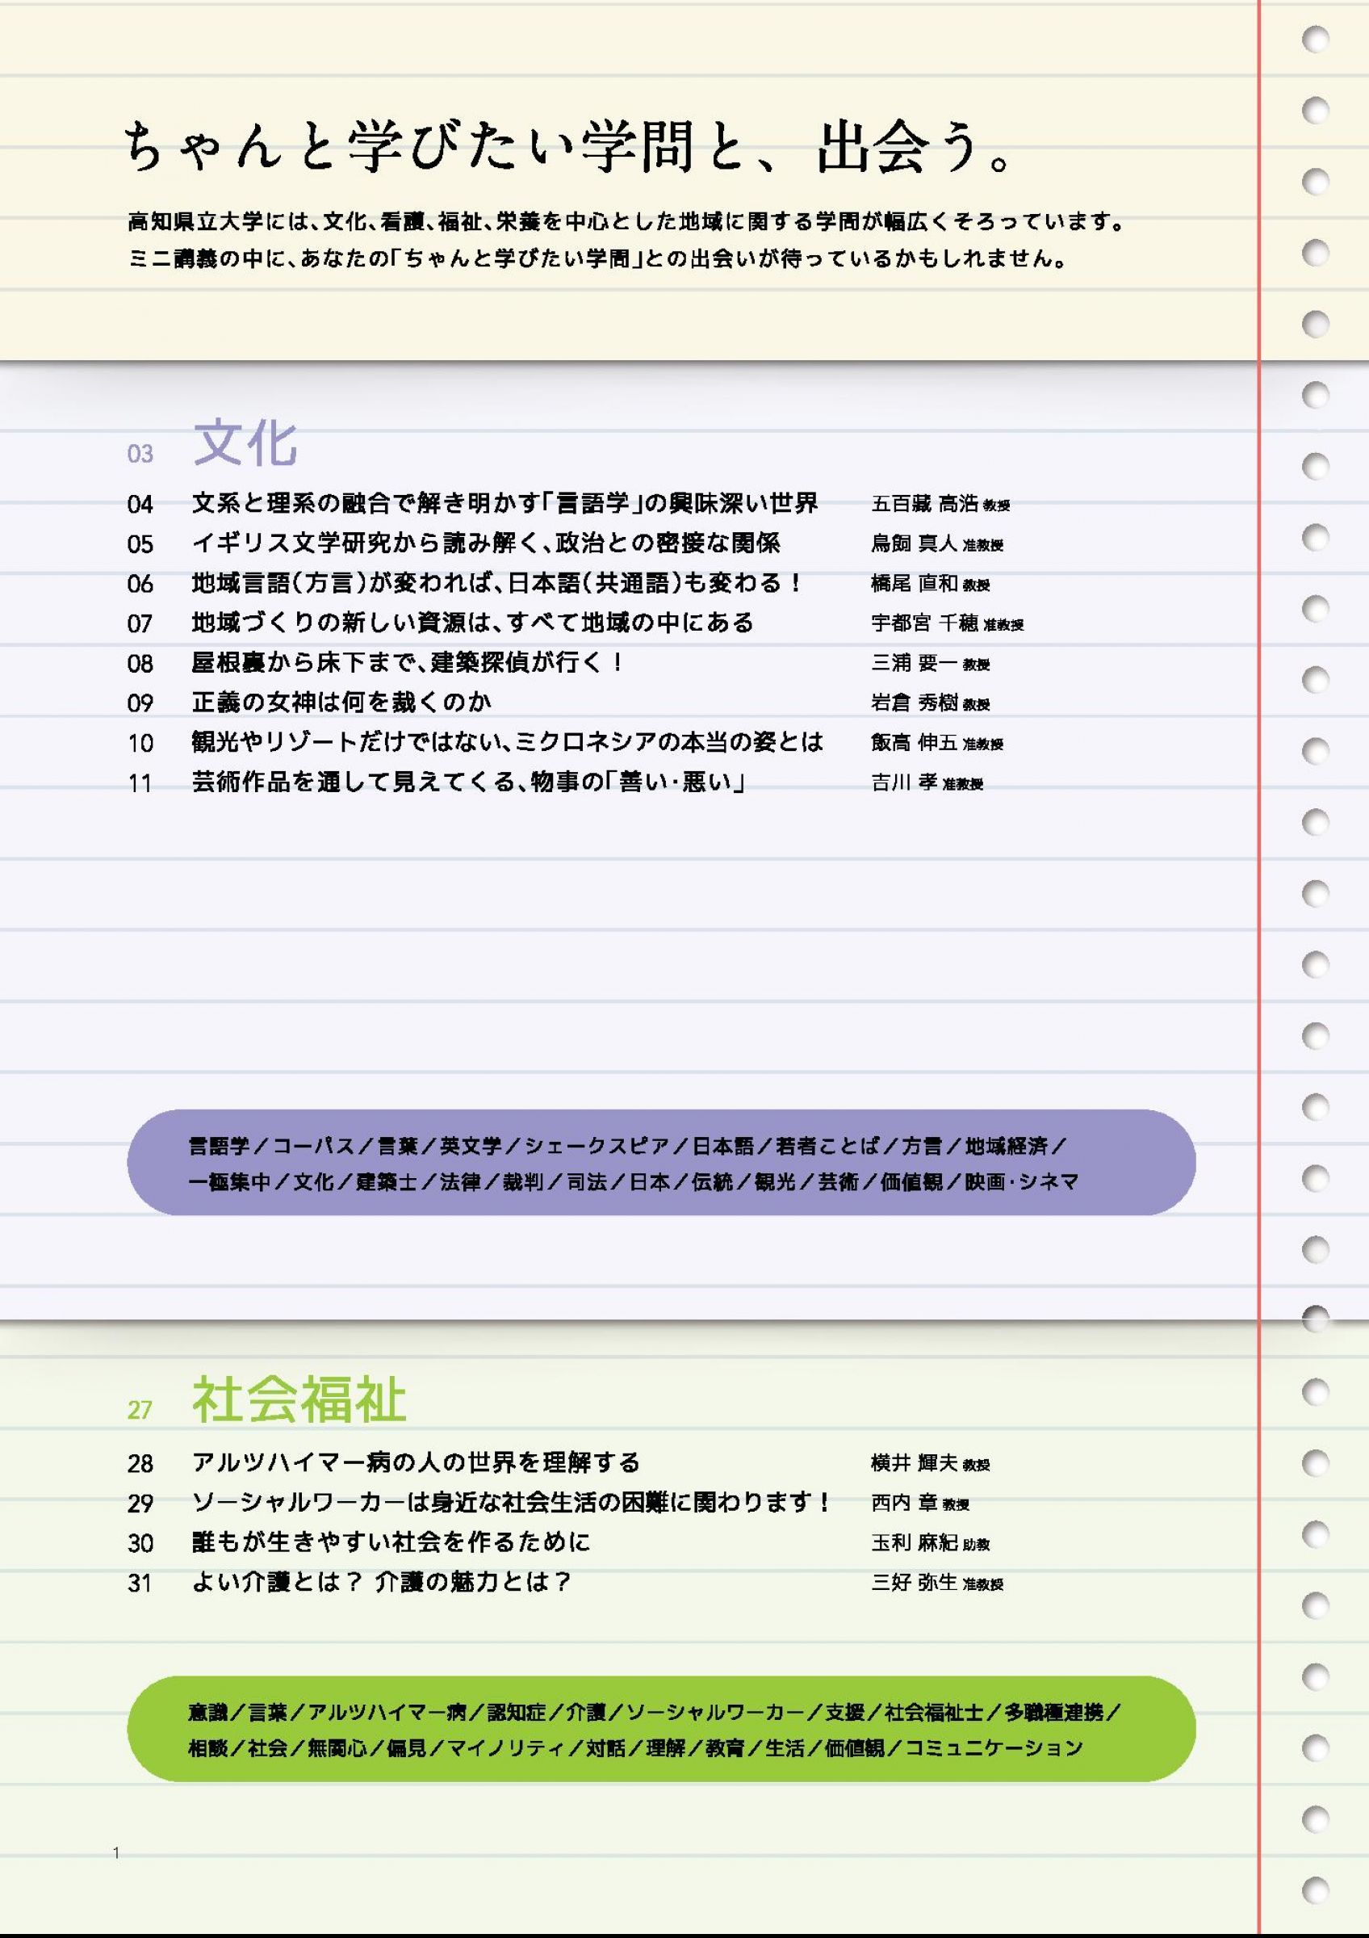The image size is (1369, 1938).
Task: Click the lecturer name '三好 弥生'
Action: 915,1583
